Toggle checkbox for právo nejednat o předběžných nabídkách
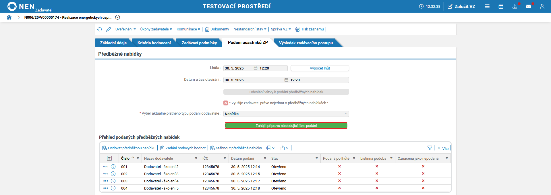The width and height of the screenshot is (551, 195). [x=226, y=103]
